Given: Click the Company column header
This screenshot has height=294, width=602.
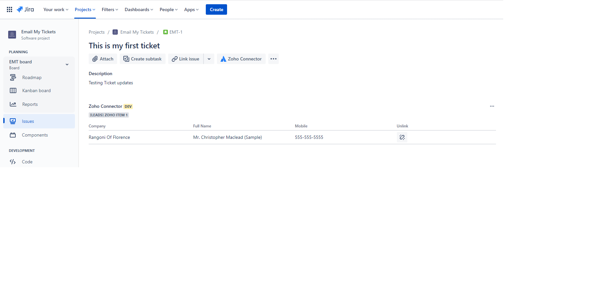Looking at the screenshot, I should [97, 126].
